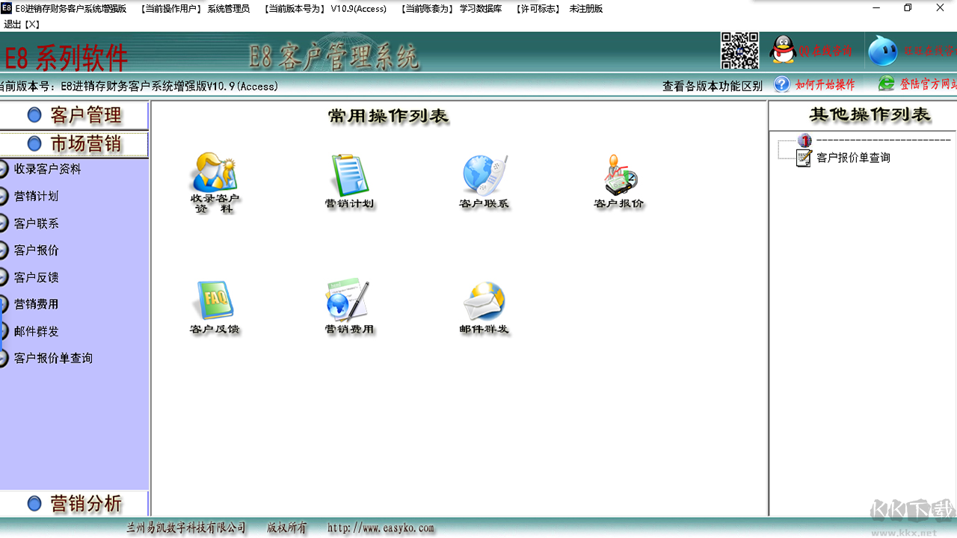Click the Wangwang online consultation red text
Viewport: 957px width, 538px height.
point(929,51)
